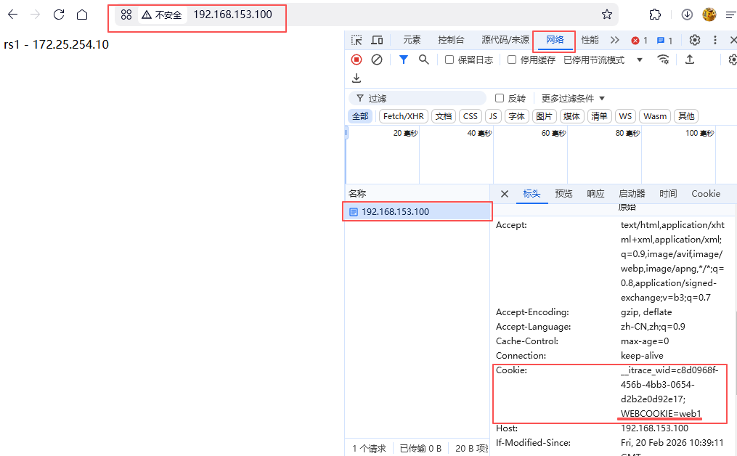The width and height of the screenshot is (737, 456).
Task: Click the export HAR download icon
Action: (357, 78)
